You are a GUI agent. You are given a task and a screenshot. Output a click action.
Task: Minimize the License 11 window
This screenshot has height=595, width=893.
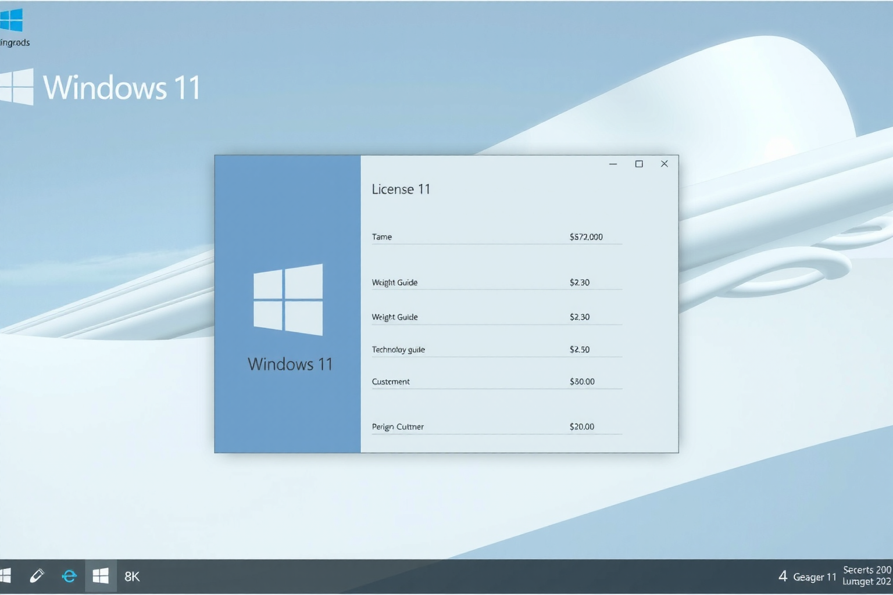click(613, 164)
